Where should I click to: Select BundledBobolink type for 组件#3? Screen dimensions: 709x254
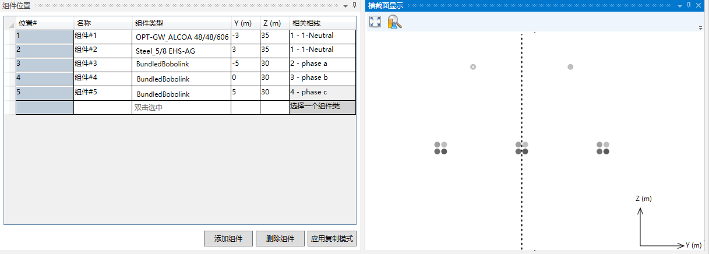point(182,65)
